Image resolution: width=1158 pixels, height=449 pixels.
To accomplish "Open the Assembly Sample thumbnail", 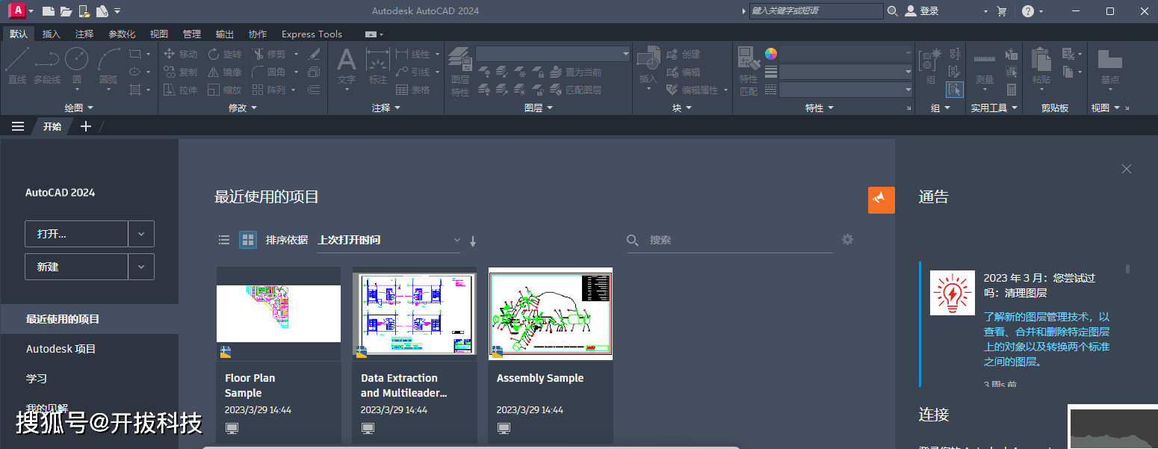I will point(551,314).
